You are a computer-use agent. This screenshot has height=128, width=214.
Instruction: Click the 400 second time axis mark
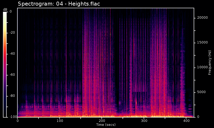coord(186,121)
